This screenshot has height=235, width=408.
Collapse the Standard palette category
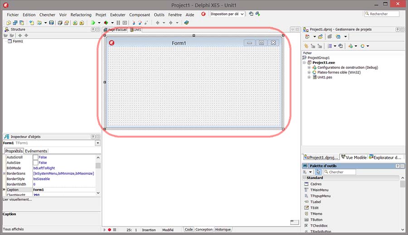(x=304, y=177)
